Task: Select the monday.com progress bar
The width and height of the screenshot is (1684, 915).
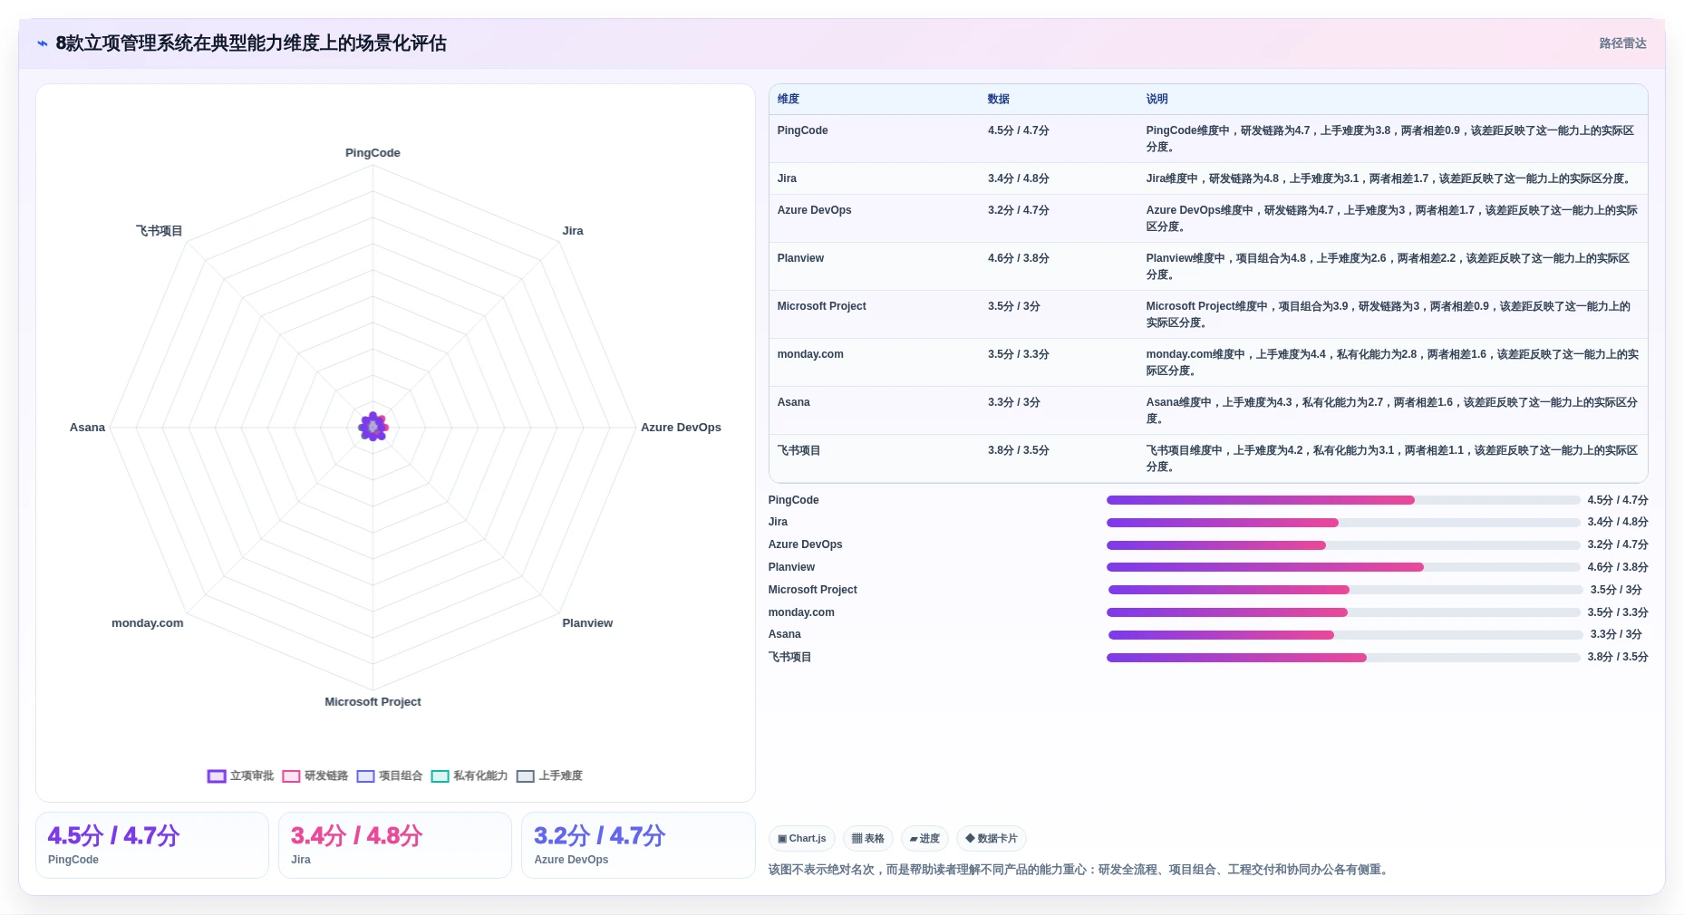Action: [x=1343, y=612]
